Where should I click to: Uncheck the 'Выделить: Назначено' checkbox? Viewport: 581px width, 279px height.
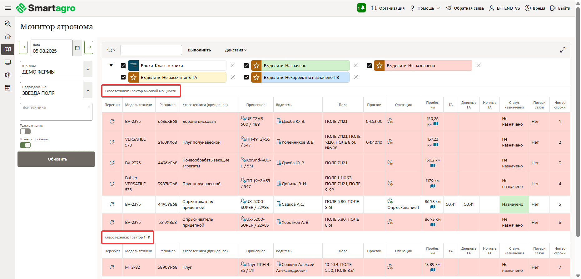pyautogui.click(x=246, y=66)
